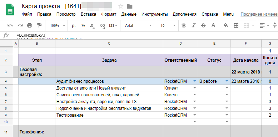The height and width of the screenshot is (137, 278).
Task: Toggle italic formatting
Action: tap(194, 26)
